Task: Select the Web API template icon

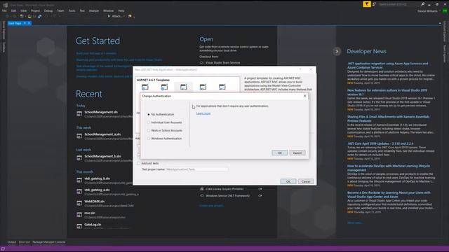Action: (x=203, y=87)
